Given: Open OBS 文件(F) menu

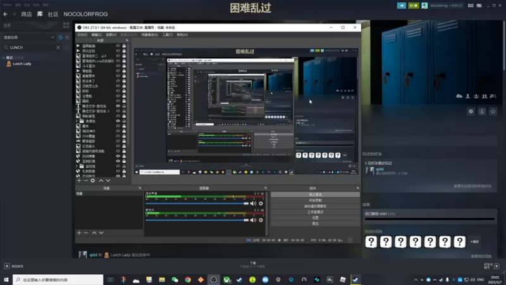Looking at the screenshot, I should click(82, 35).
